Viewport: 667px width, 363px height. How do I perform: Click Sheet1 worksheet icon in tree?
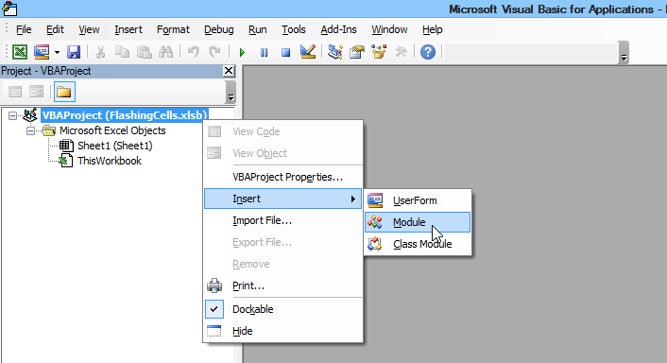66,146
